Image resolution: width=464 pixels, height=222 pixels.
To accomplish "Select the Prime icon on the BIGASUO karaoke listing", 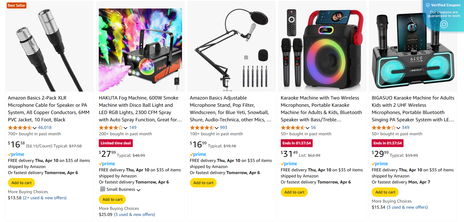I will (380, 163).
